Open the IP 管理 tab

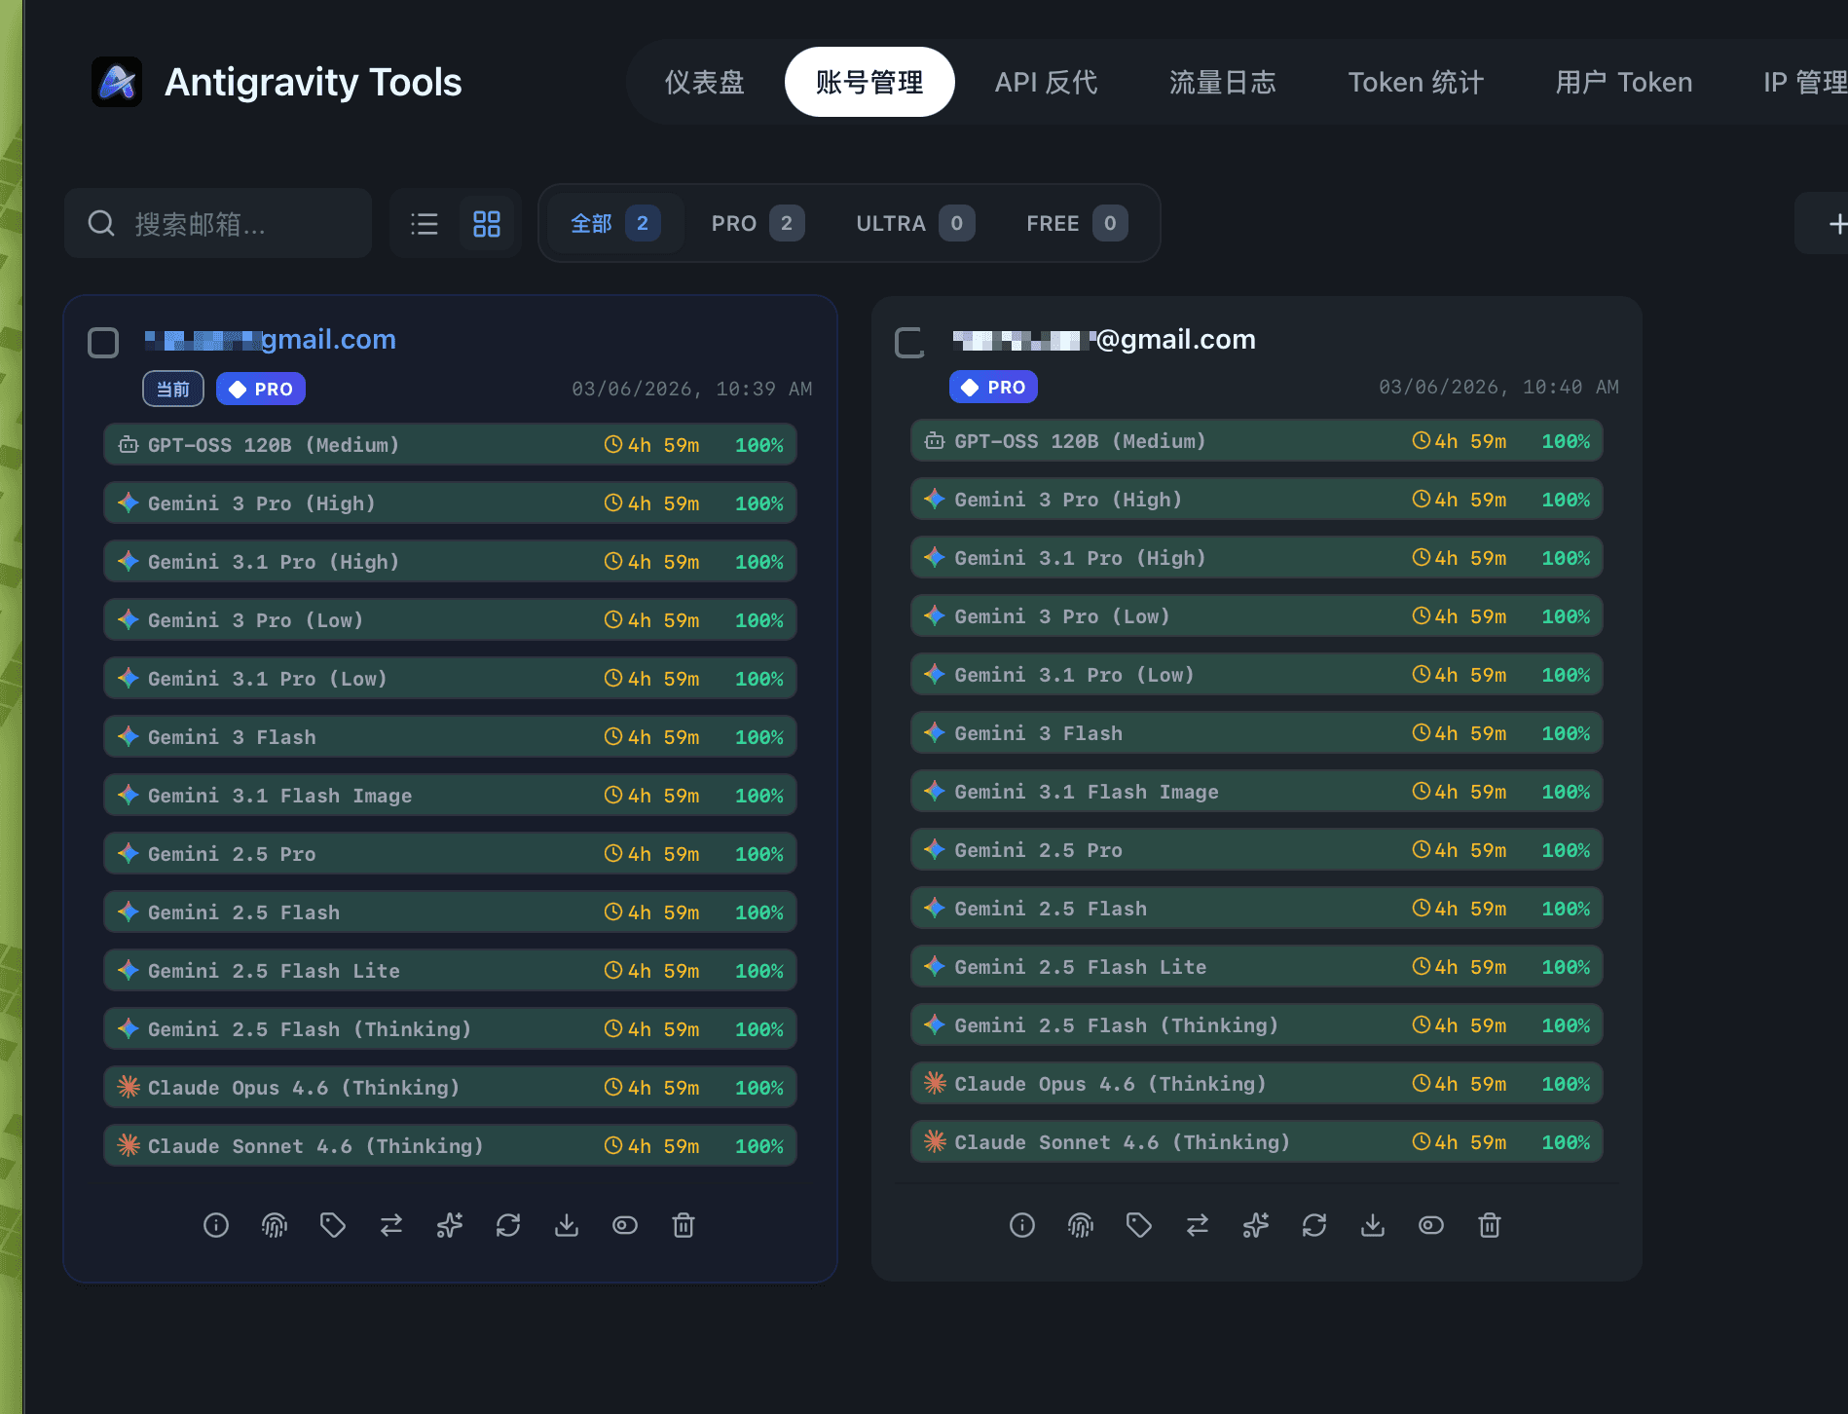pos(1805,82)
